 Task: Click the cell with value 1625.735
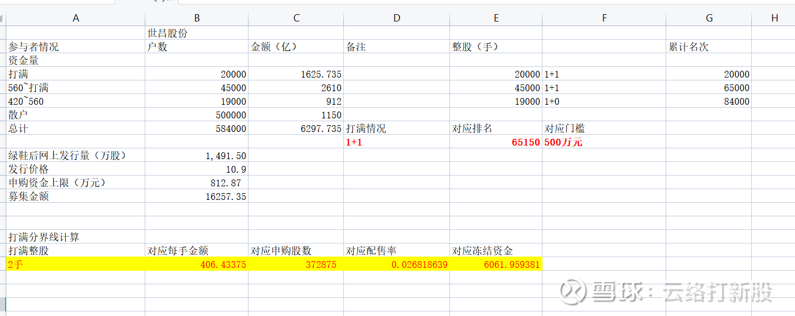[296, 74]
